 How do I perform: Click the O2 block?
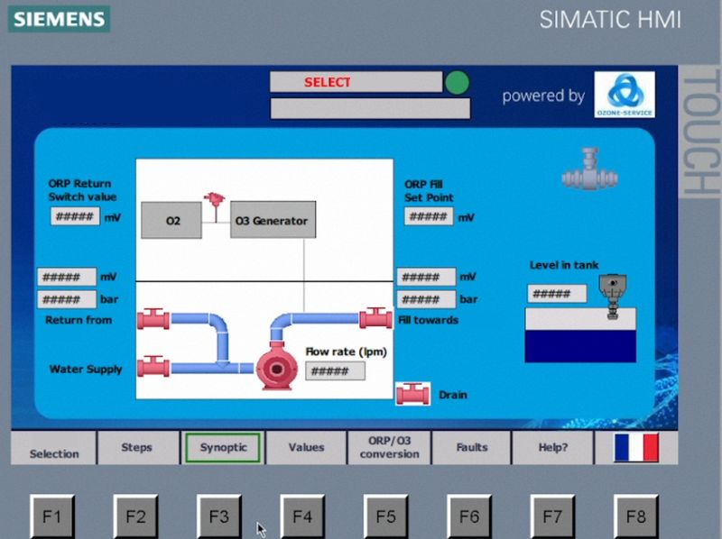(x=171, y=220)
